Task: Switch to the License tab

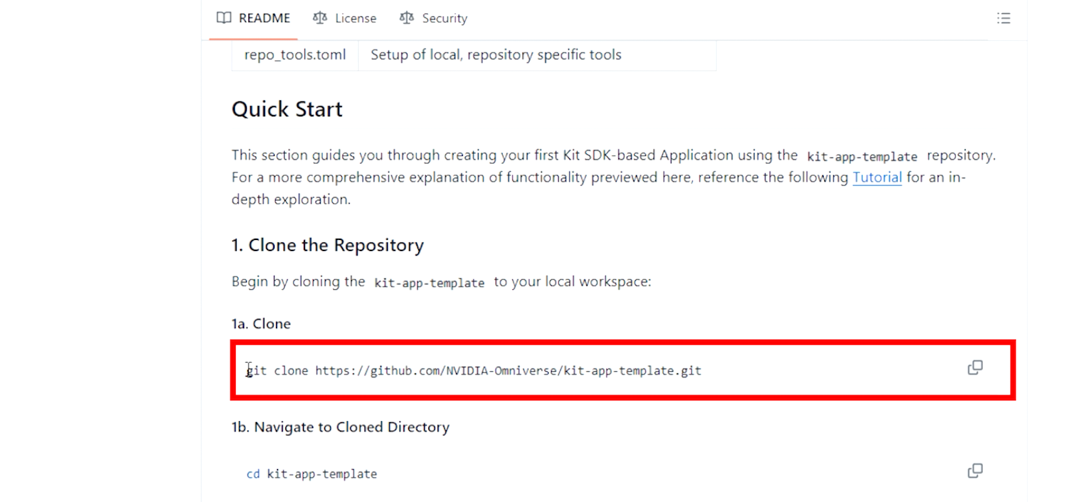Action: click(x=344, y=18)
